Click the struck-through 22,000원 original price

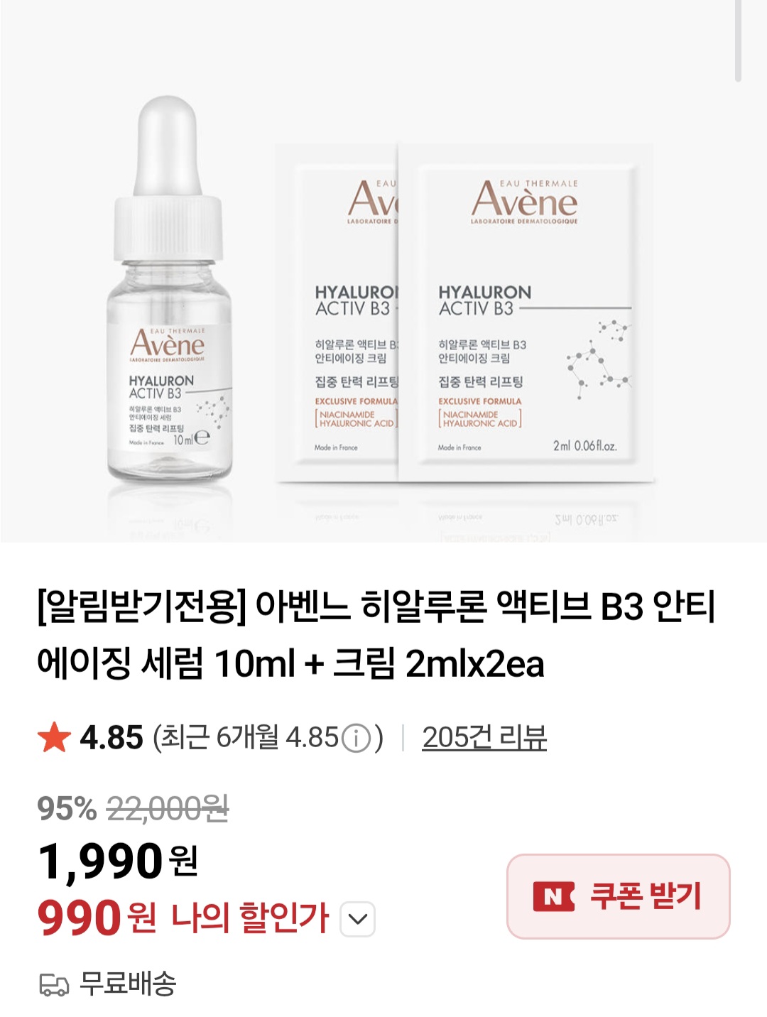coord(168,808)
